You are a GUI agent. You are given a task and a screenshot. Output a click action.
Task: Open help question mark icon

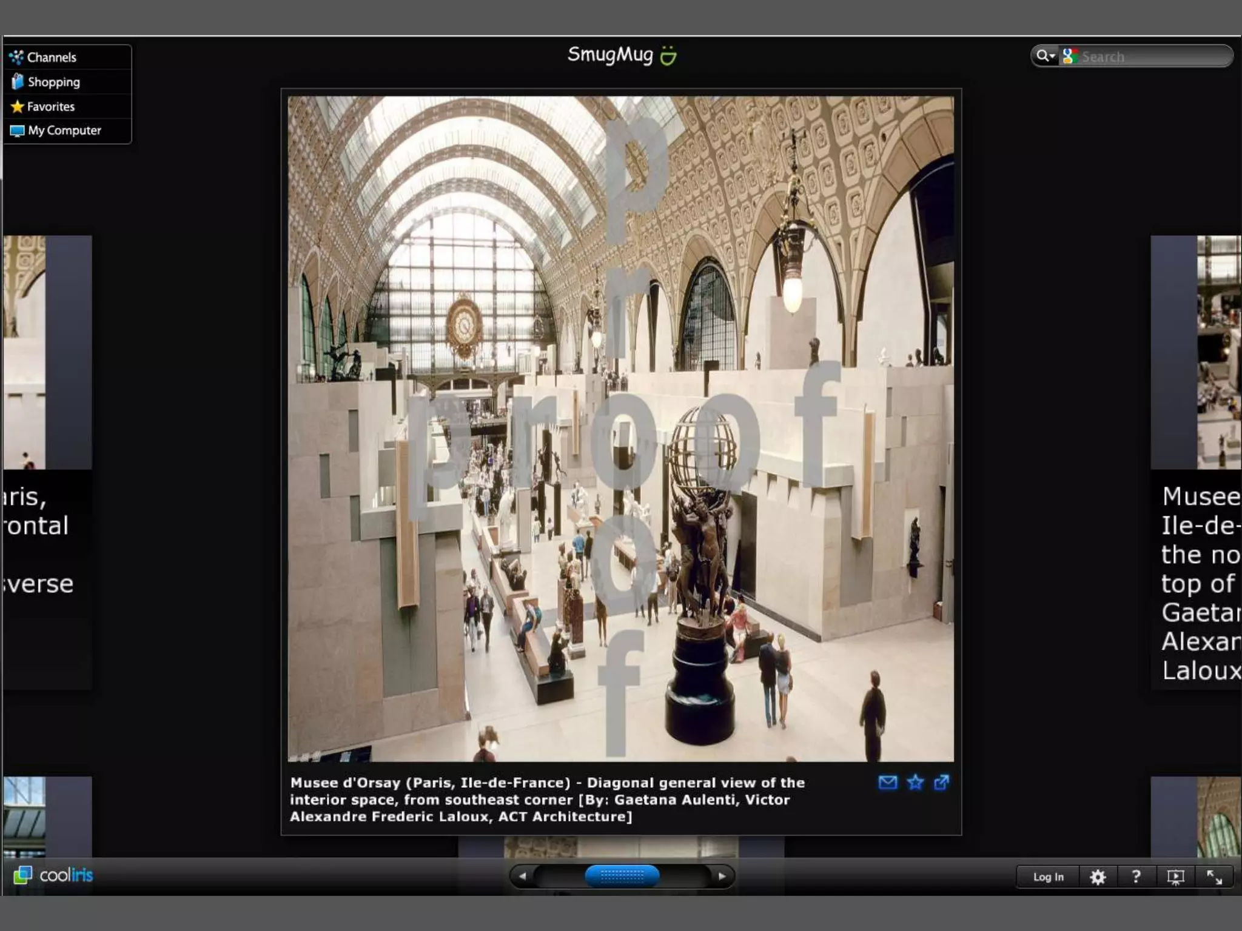(1136, 876)
